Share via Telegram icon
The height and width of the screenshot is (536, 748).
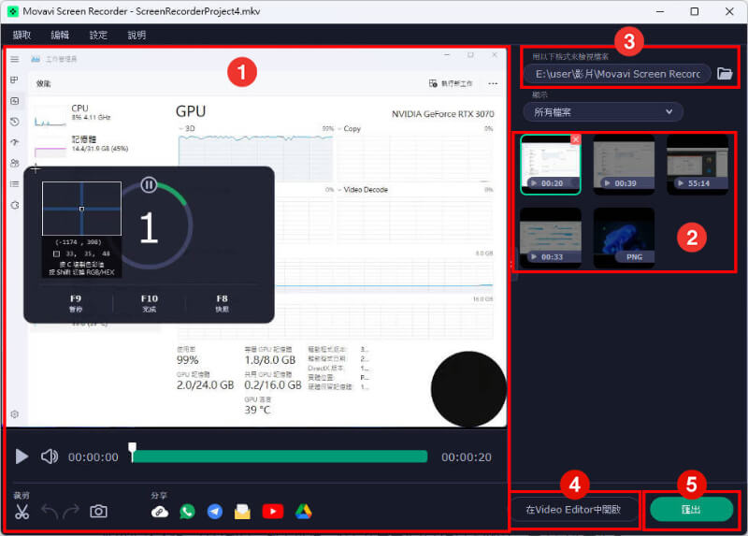(215, 512)
